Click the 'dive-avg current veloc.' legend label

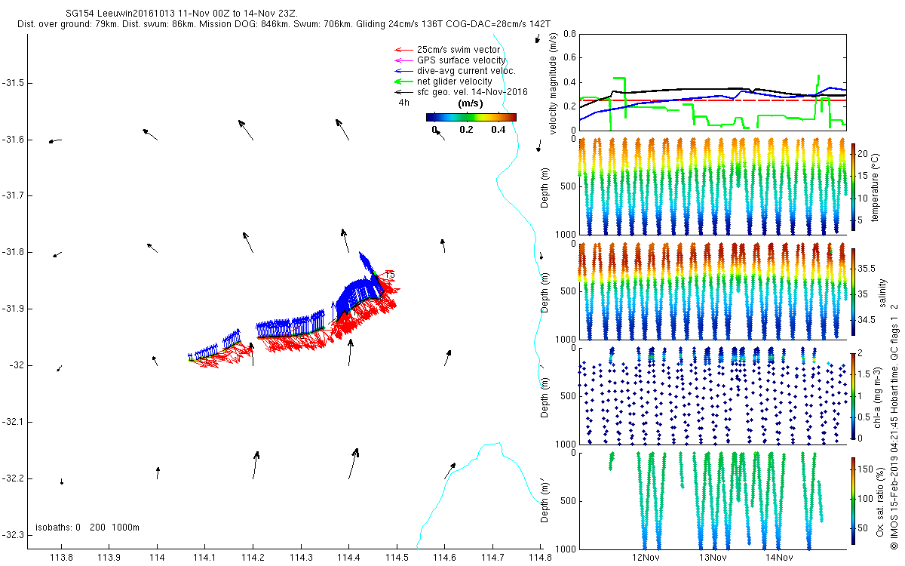pos(466,71)
